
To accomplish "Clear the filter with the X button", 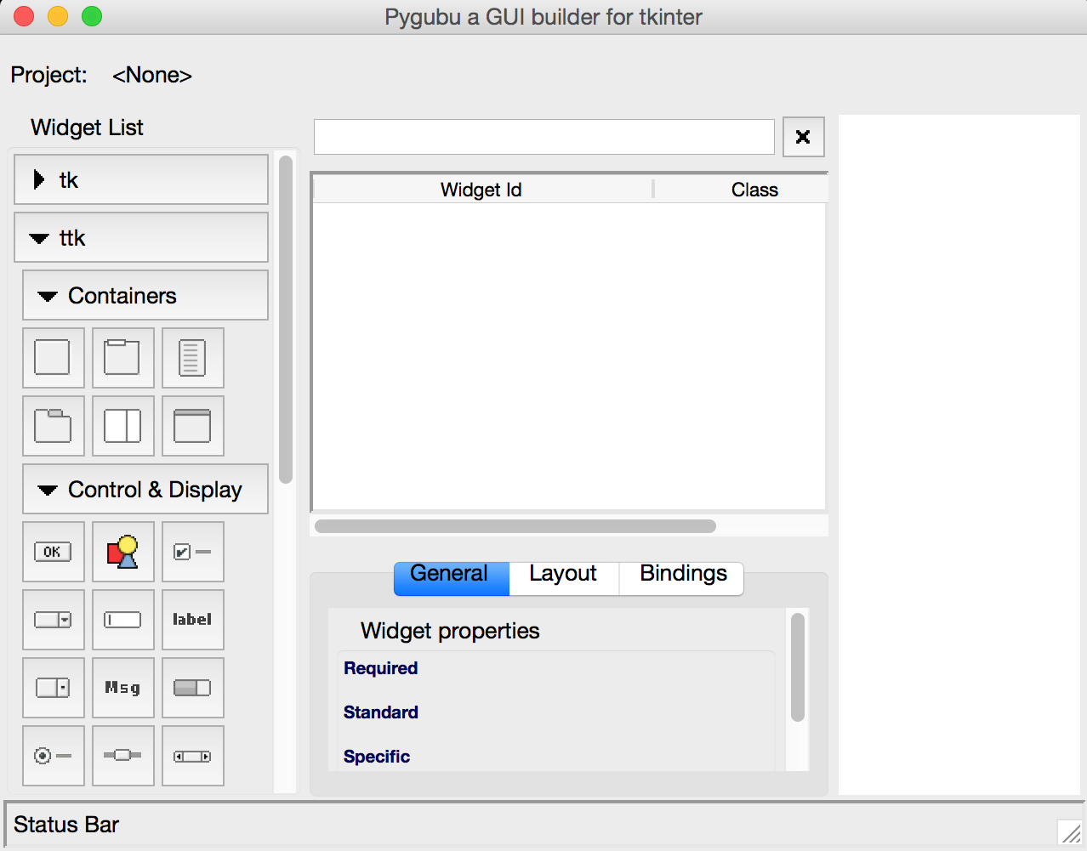I will click(x=803, y=137).
